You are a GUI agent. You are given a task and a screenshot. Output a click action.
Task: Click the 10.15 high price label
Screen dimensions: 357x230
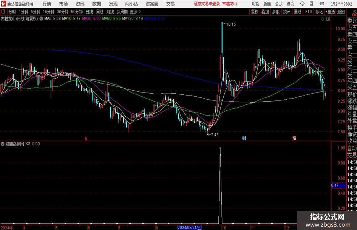click(x=231, y=25)
